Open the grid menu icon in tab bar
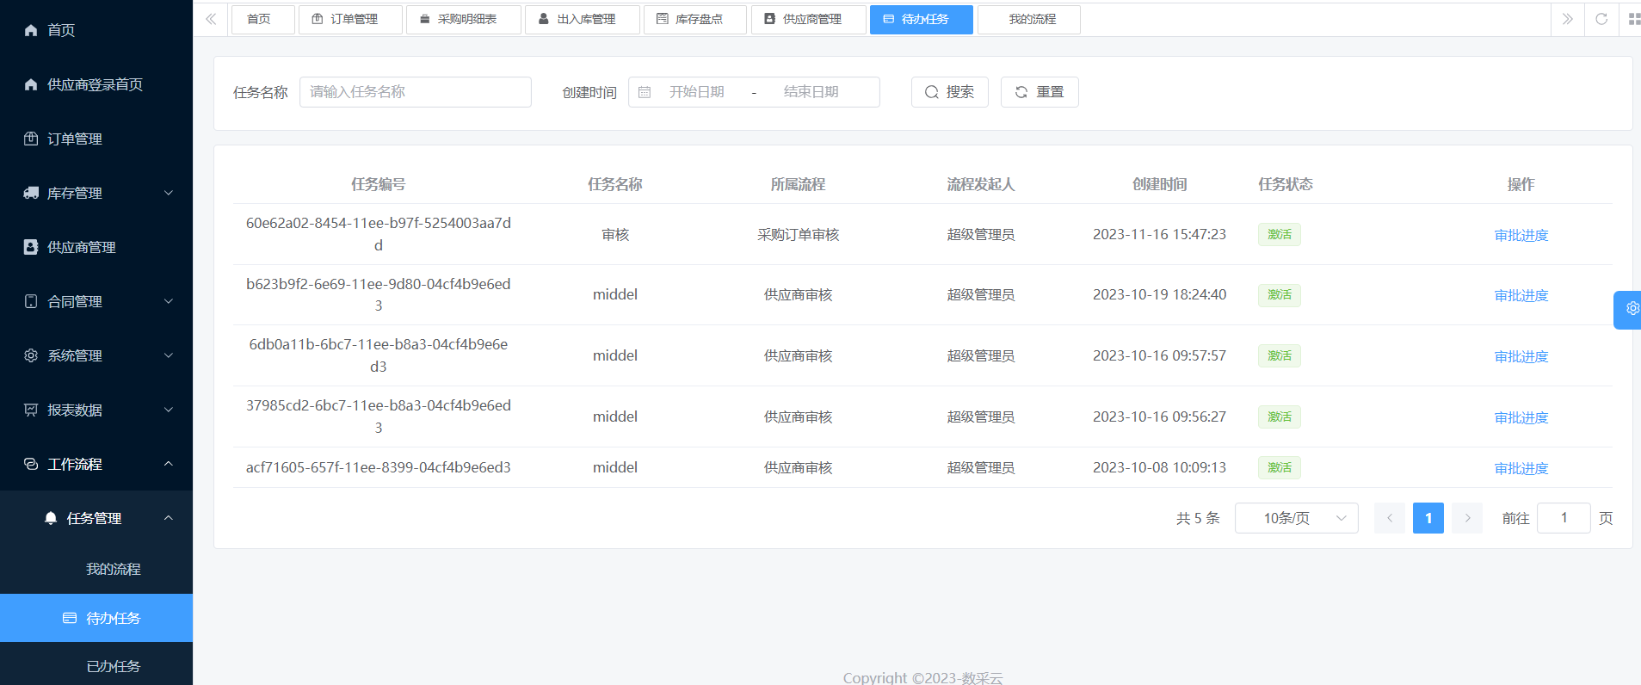The width and height of the screenshot is (1641, 685). (1634, 19)
